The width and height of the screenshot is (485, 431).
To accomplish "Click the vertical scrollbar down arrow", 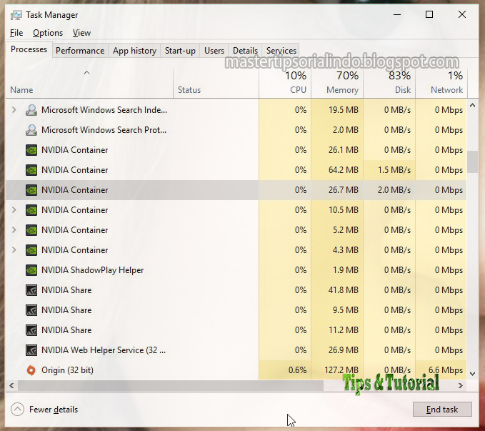I will 472,374.
